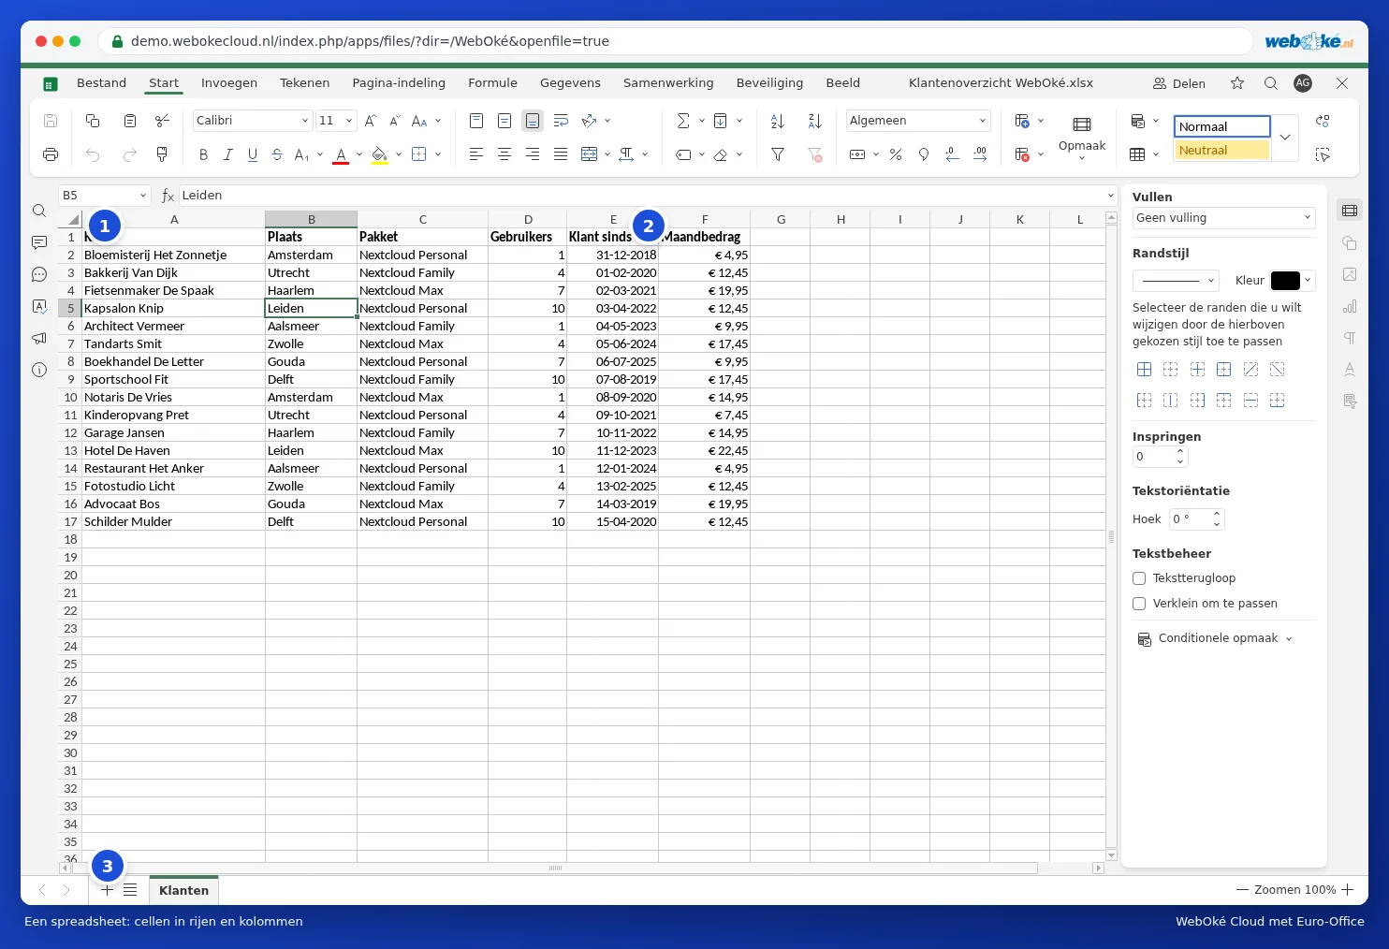
Task: Open the Geen vulling fill dropdown
Action: [1224, 218]
